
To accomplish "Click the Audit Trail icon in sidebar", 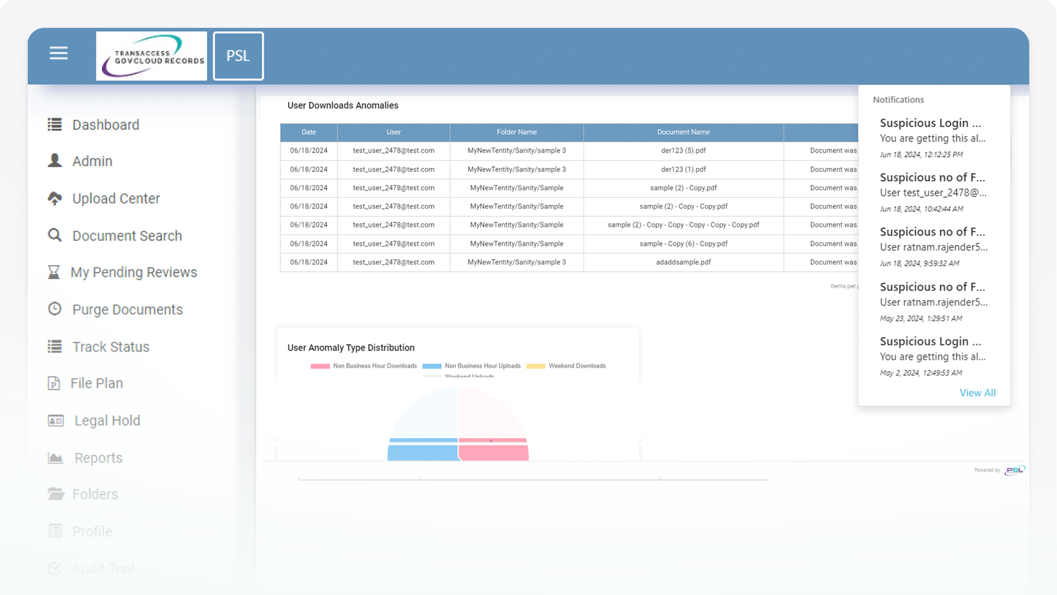I will point(55,569).
